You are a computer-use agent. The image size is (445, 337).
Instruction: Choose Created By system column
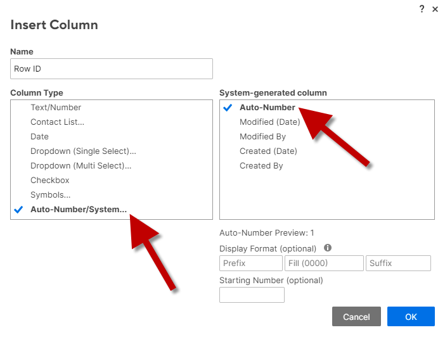[x=261, y=166]
